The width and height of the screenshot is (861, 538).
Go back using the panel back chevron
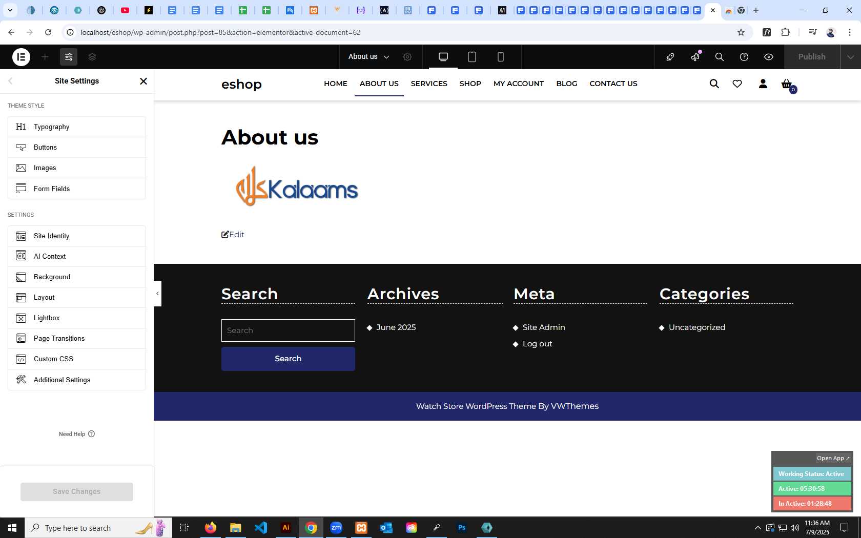(x=10, y=81)
